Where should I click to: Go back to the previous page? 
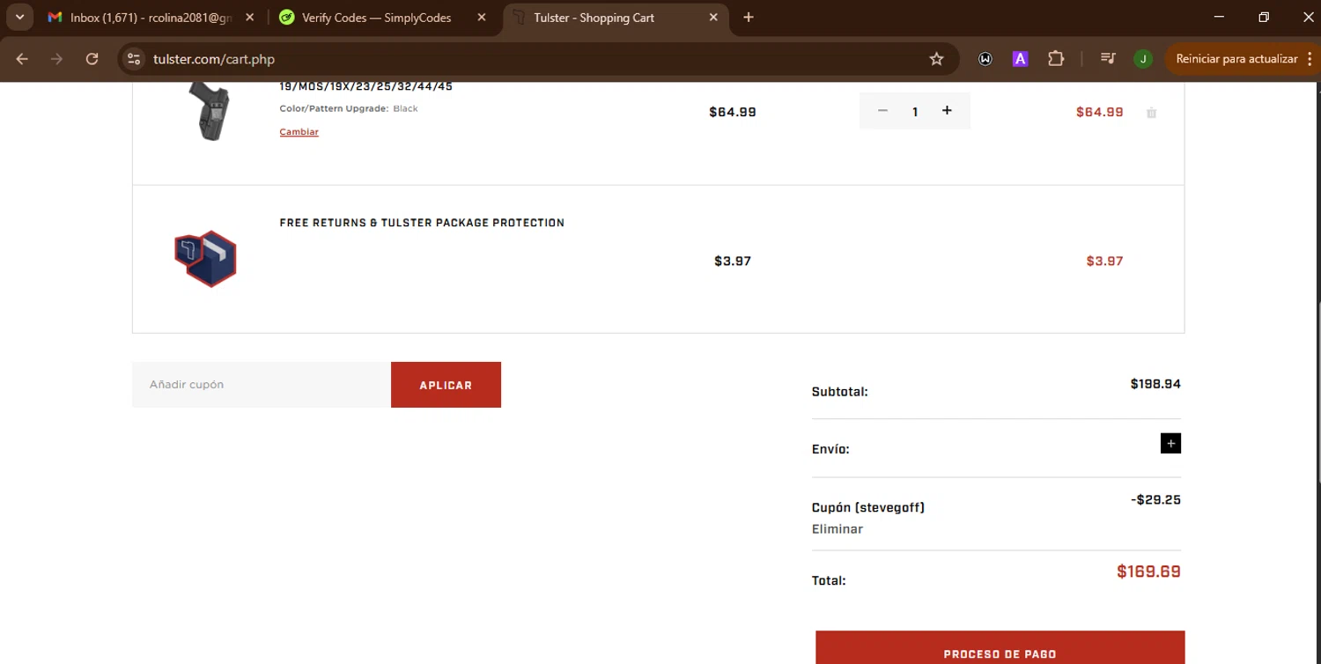pos(23,59)
